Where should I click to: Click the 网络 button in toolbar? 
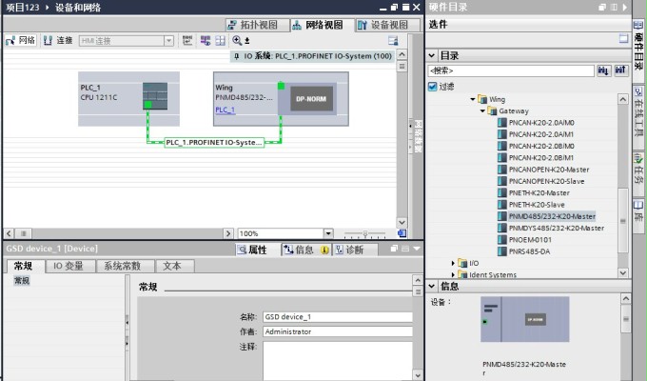21,41
